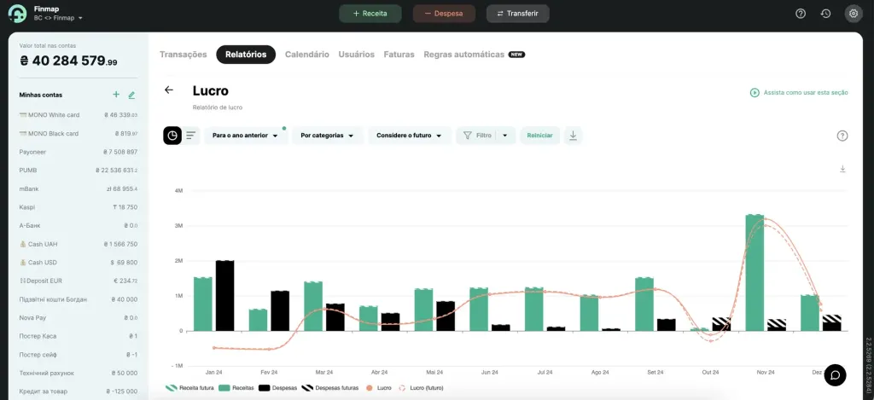
Task: Select the Cash USD account
Action: pos(78,263)
